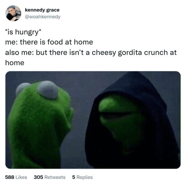Click the "me: there is food at home" line

[x=49, y=42]
